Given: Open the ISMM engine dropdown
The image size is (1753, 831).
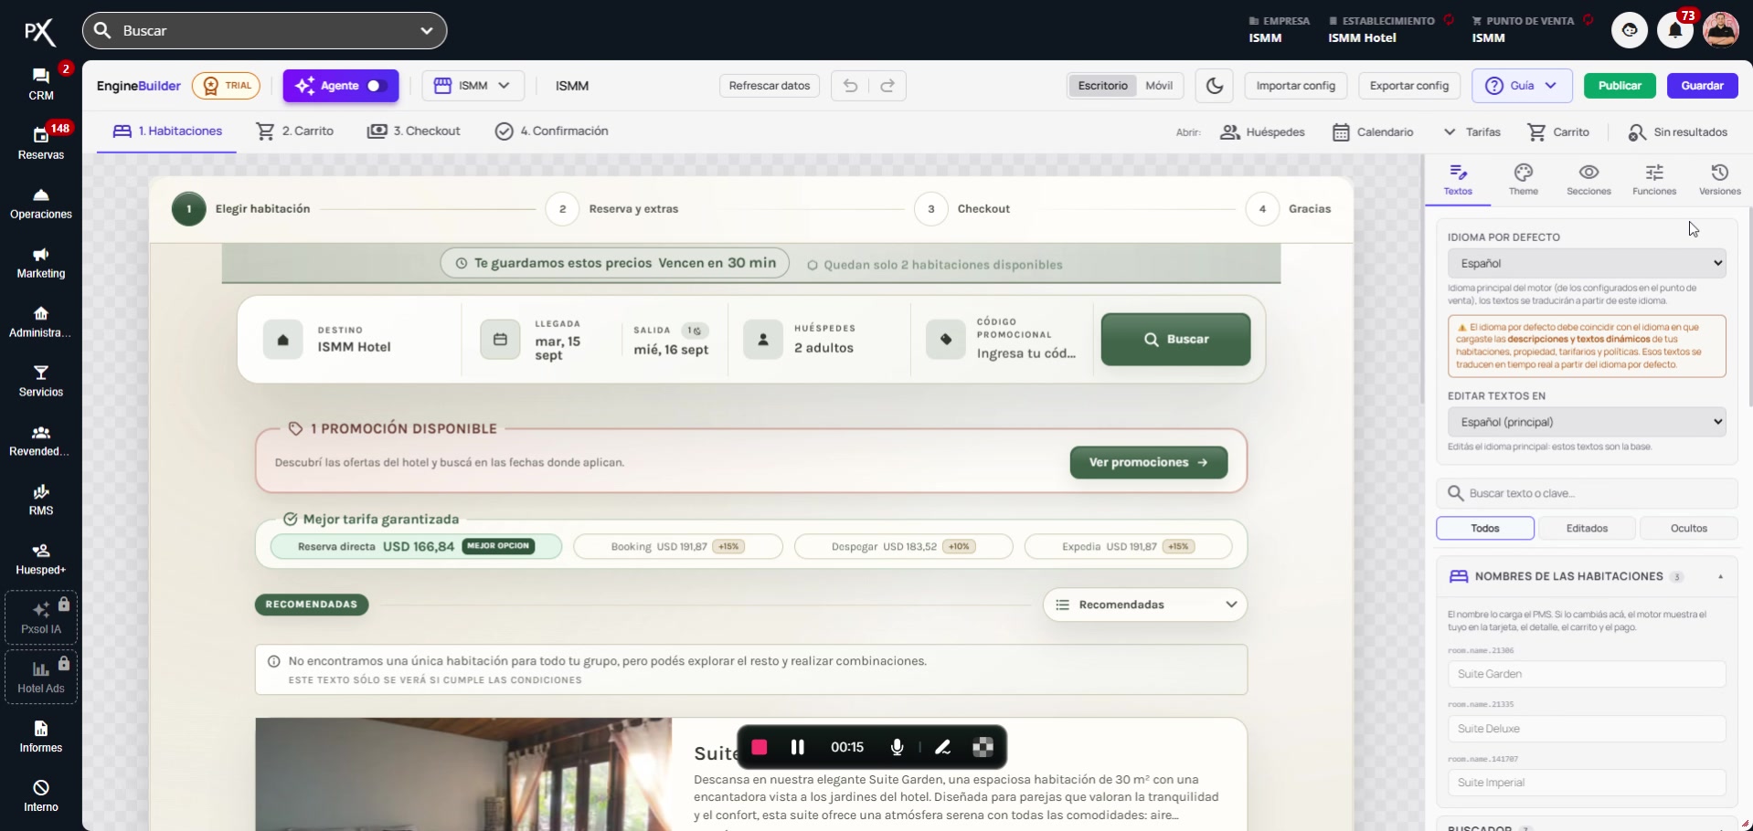Looking at the screenshot, I should 473,86.
